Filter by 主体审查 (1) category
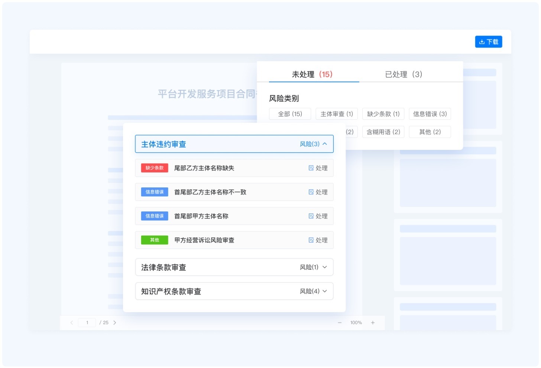541x368 pixels. [336, 114]
